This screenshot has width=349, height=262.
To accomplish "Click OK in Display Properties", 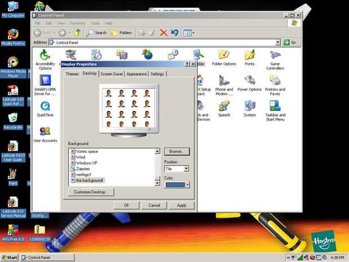I will click(127, 205).
